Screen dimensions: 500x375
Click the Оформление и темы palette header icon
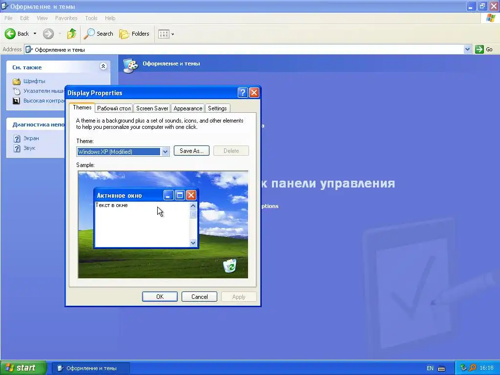[x=131, y=65]
